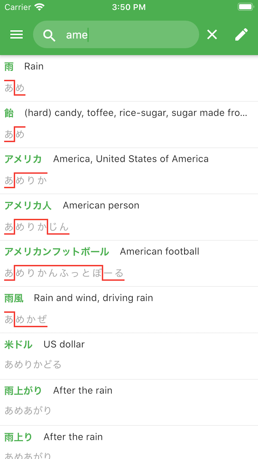This screenshot has width=258, height=459.
Task: Click the アメリカンフットボール headword
Action: [x=57, y=252]
